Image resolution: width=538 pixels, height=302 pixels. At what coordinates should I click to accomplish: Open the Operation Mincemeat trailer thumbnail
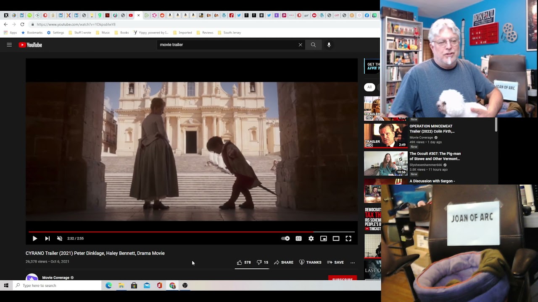[x=385, y=135]
